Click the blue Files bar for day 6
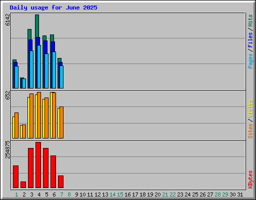Screen dimensions: 256x200 (53, 46)
